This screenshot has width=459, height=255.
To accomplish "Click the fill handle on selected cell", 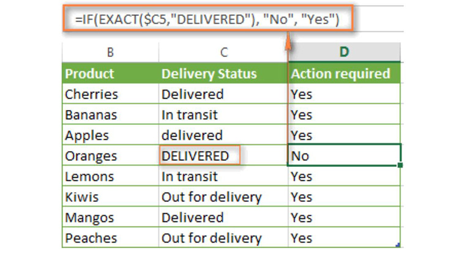I will [400, 165].
